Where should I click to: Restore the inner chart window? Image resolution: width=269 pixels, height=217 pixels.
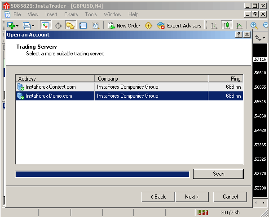point(255,14)
